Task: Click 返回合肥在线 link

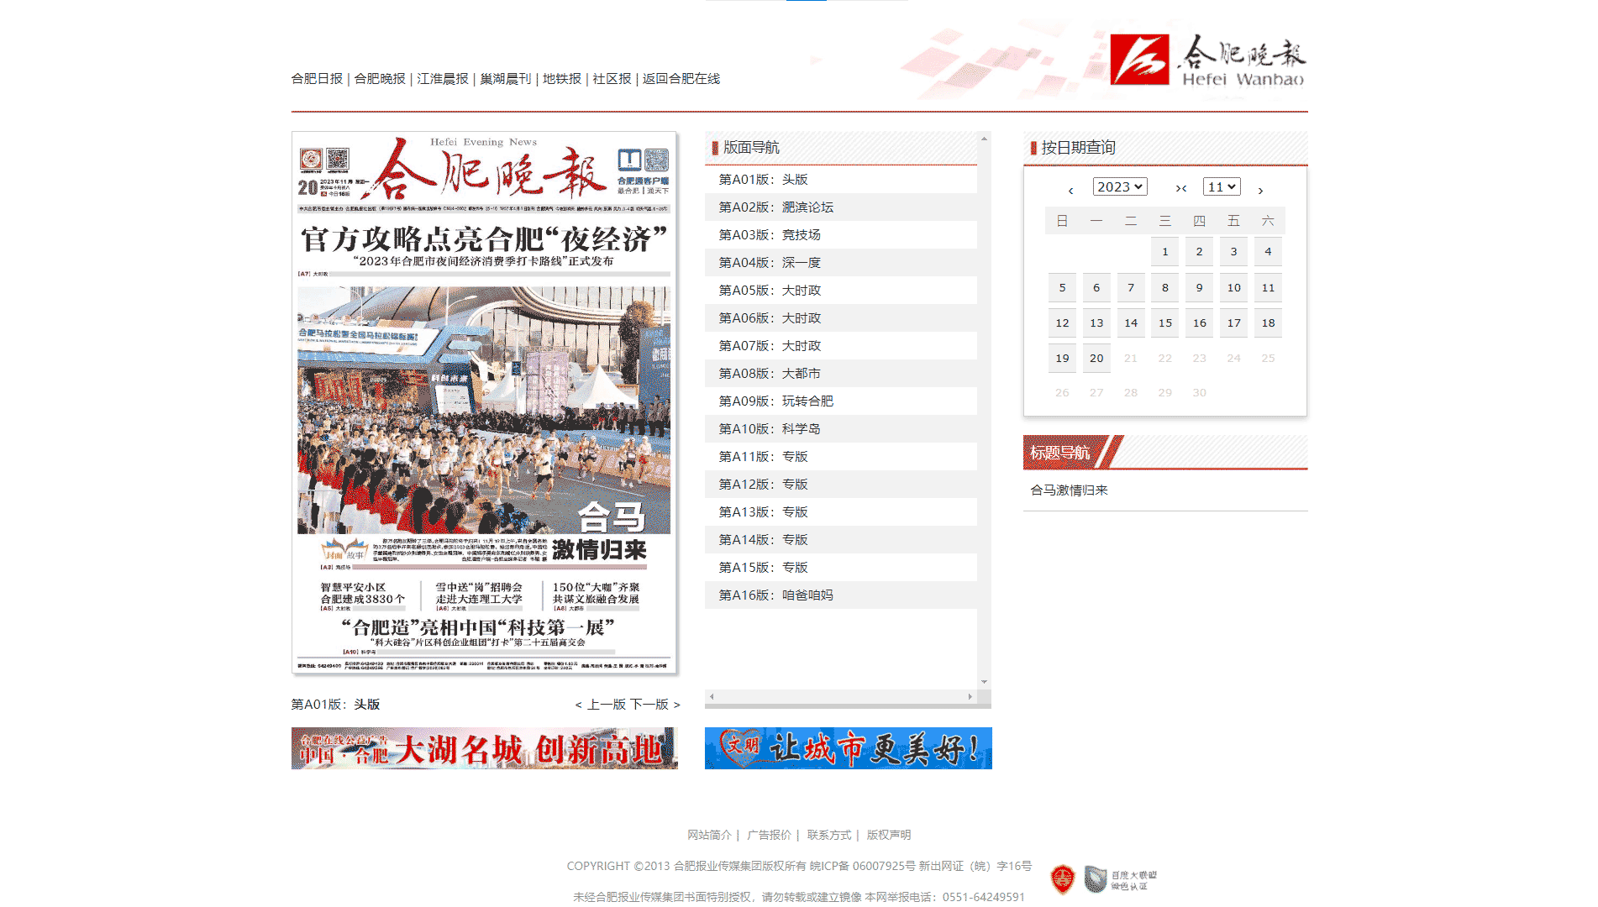Action: tap(681, 79)
